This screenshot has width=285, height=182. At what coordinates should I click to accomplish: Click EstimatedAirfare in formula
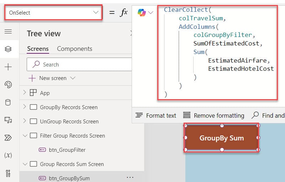tap(237, 60)
